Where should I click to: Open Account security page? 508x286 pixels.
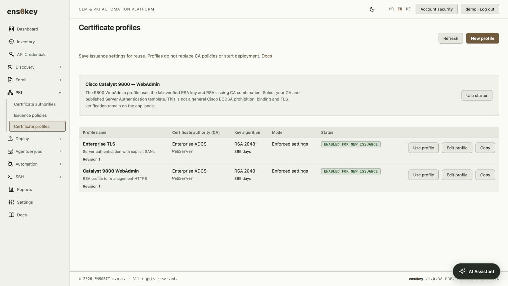pyautogui.click(x=437, y=9)
